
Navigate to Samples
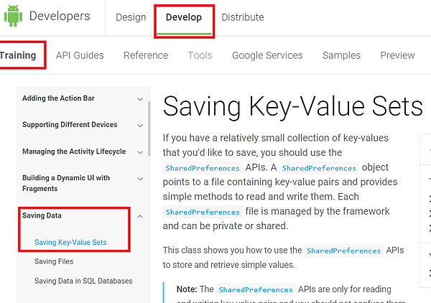(341, 55)
